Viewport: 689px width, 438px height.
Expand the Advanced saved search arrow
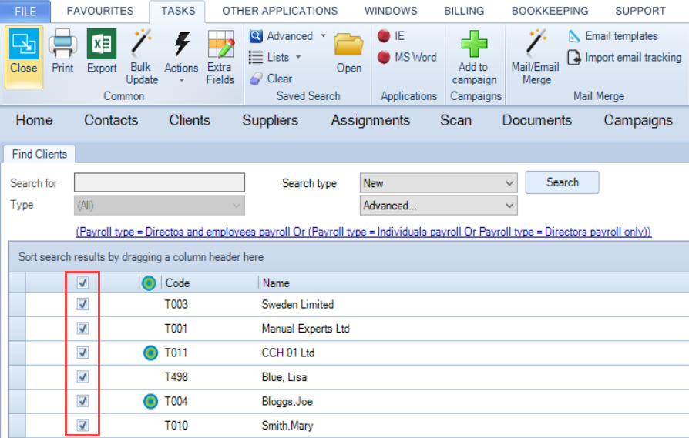point(323,35)
